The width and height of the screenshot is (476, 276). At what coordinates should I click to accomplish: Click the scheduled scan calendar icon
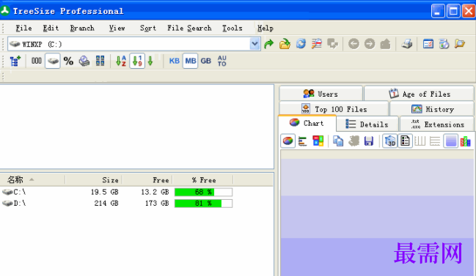coord(444,44)
